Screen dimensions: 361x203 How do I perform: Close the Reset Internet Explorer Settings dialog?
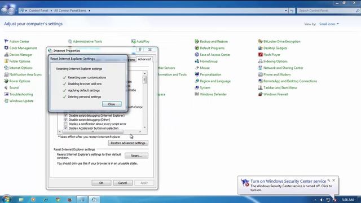click(112, 104)
